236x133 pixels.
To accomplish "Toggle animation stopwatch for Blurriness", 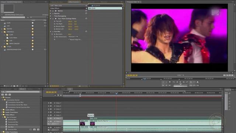I will pos(55,34).
